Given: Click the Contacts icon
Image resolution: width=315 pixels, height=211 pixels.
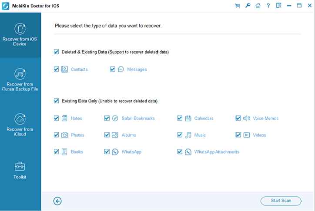Looking at the screenshot, I should click(64, 69).
